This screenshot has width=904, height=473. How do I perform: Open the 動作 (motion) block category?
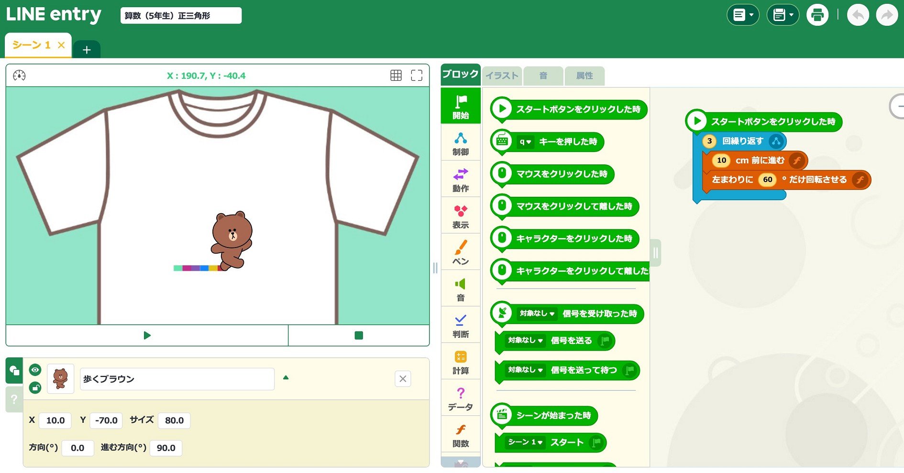[x=460, y=180]
